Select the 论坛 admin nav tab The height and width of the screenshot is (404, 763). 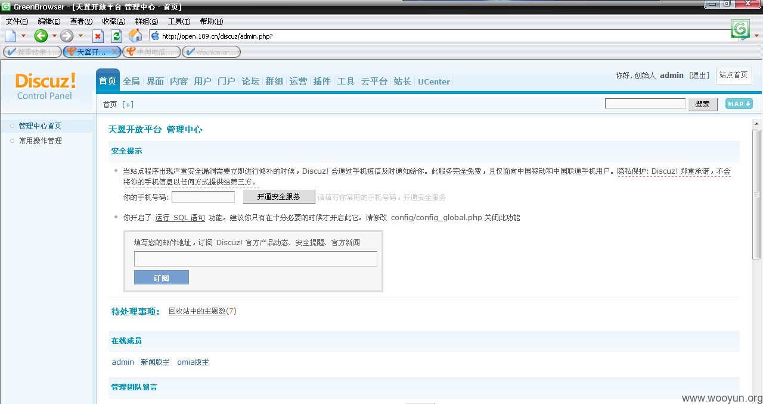(x=250, y=82)
